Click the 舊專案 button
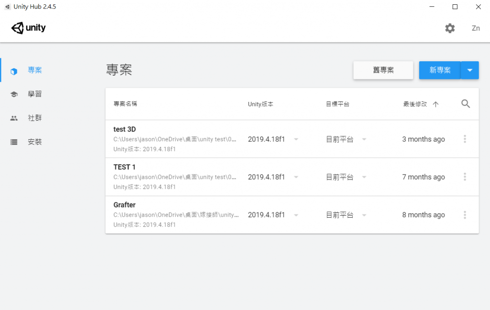This screenshot has width=490, height=310. pos(383,70)
